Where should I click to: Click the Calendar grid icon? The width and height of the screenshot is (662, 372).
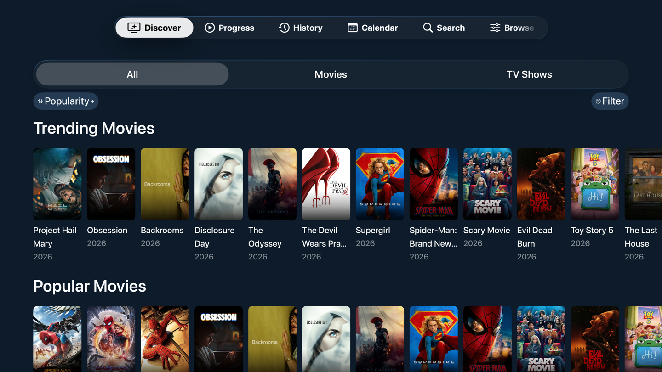click(353, 28)
